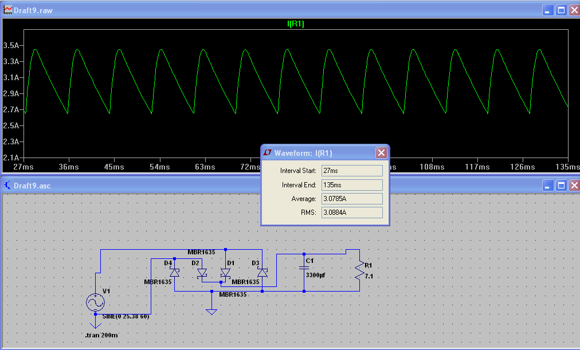
Task: Click the ground symbol below V1
Action: pos(96,325)
